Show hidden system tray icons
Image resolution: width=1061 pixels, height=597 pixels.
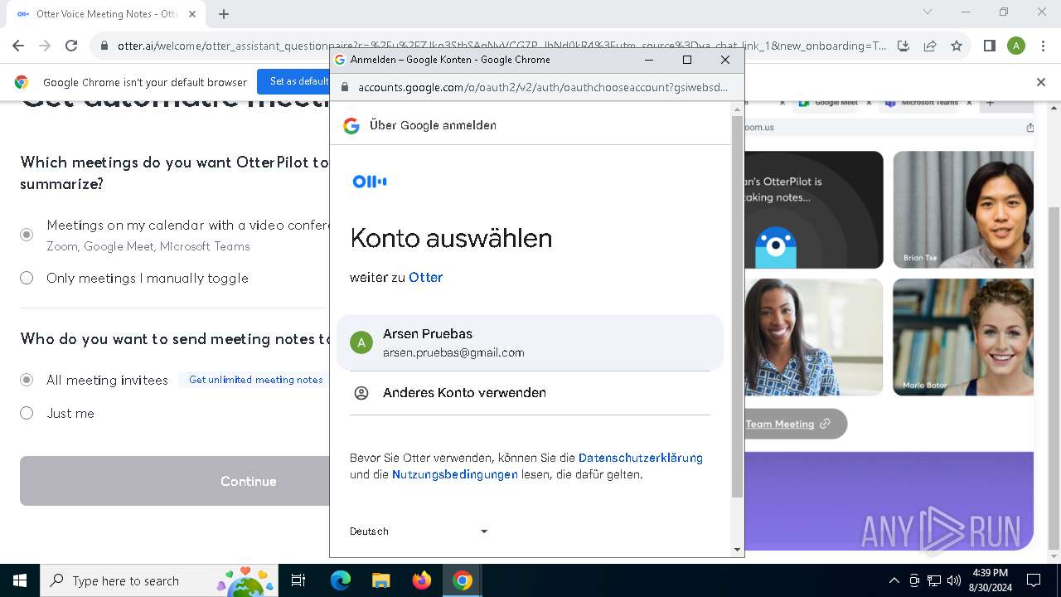[894, 580]
